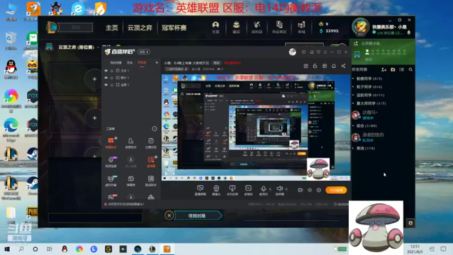Click the new friends folder icon
Image resolution: width=453 pixels, height=255 pixels.
(393, 70)
